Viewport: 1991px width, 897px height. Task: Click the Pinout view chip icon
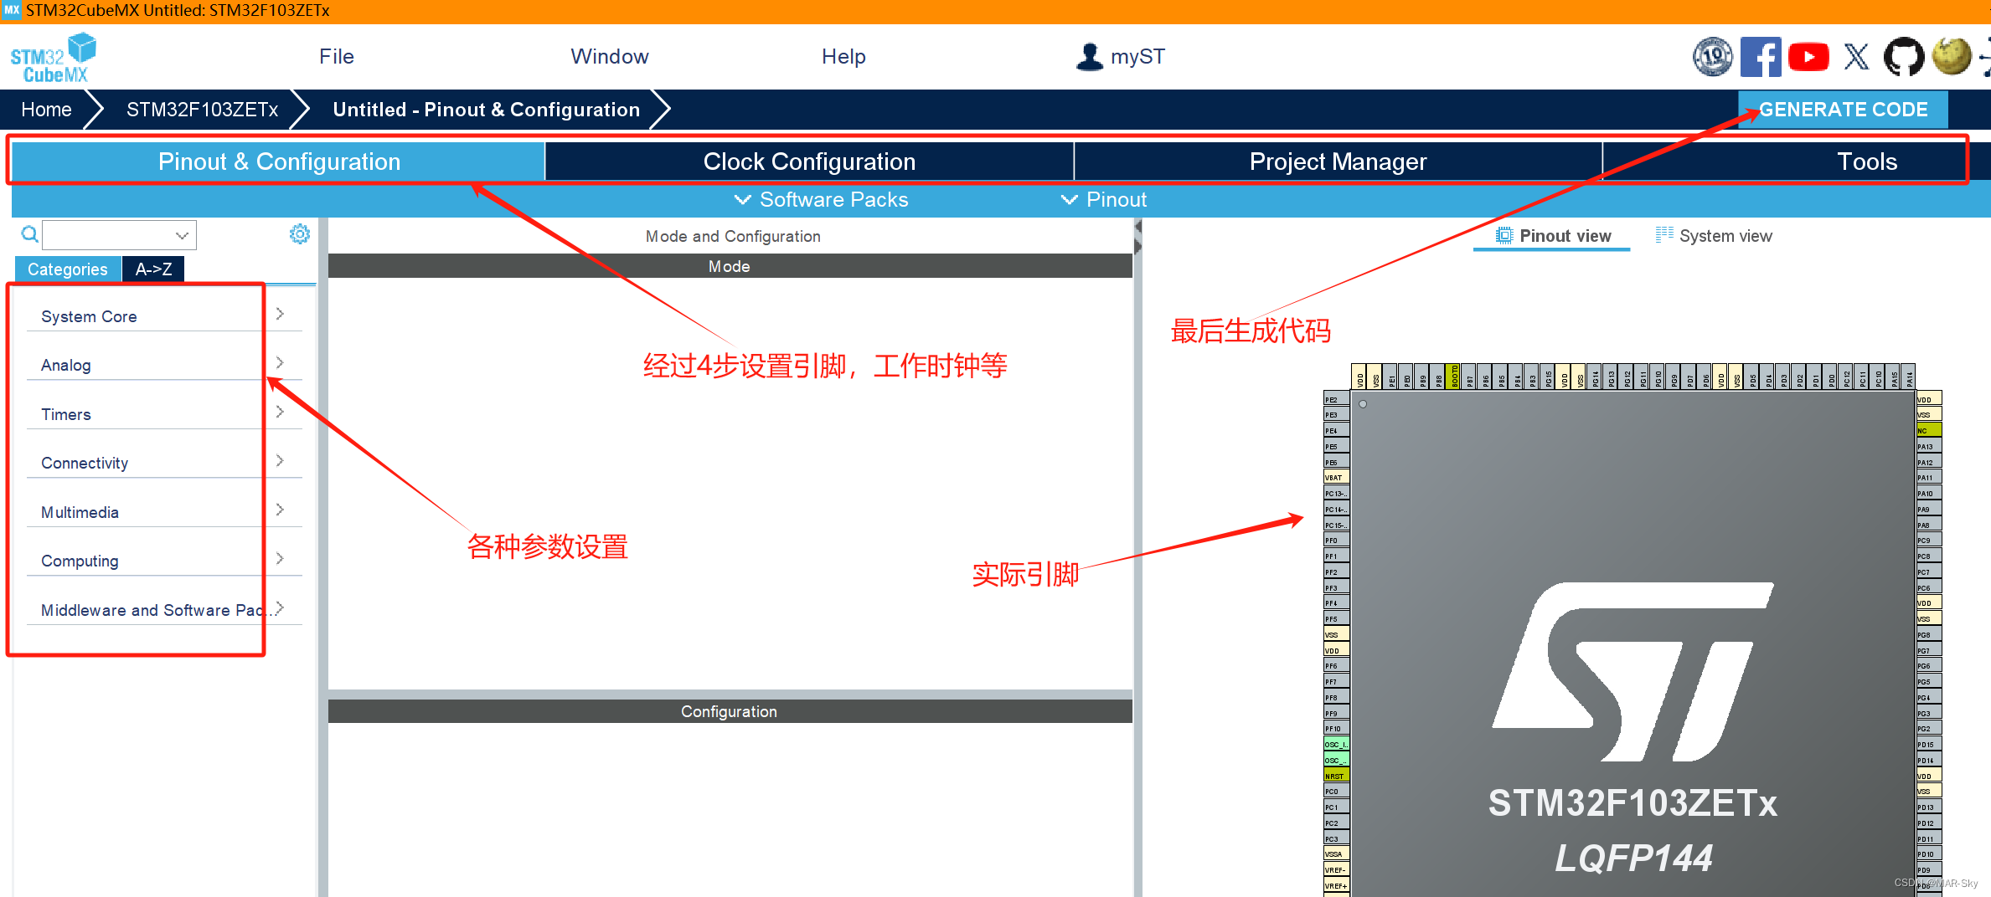[1504, 236]
